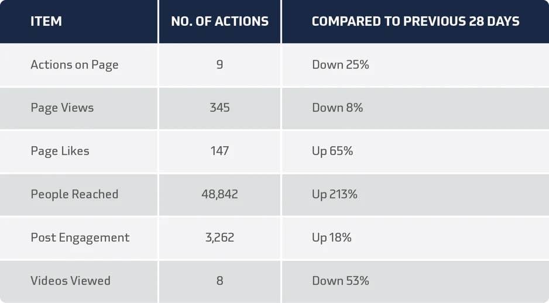Click the 147 Page Likes value
Viewport: 549px width, 303px height.
coord(219,151)
